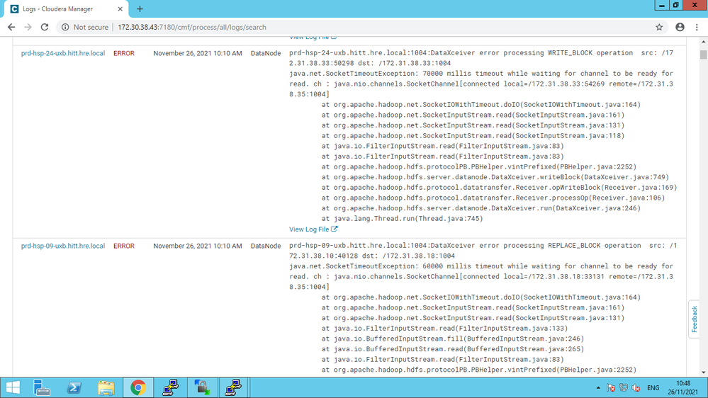Open first PuTTY session in taskbar

tap(170, 387)
